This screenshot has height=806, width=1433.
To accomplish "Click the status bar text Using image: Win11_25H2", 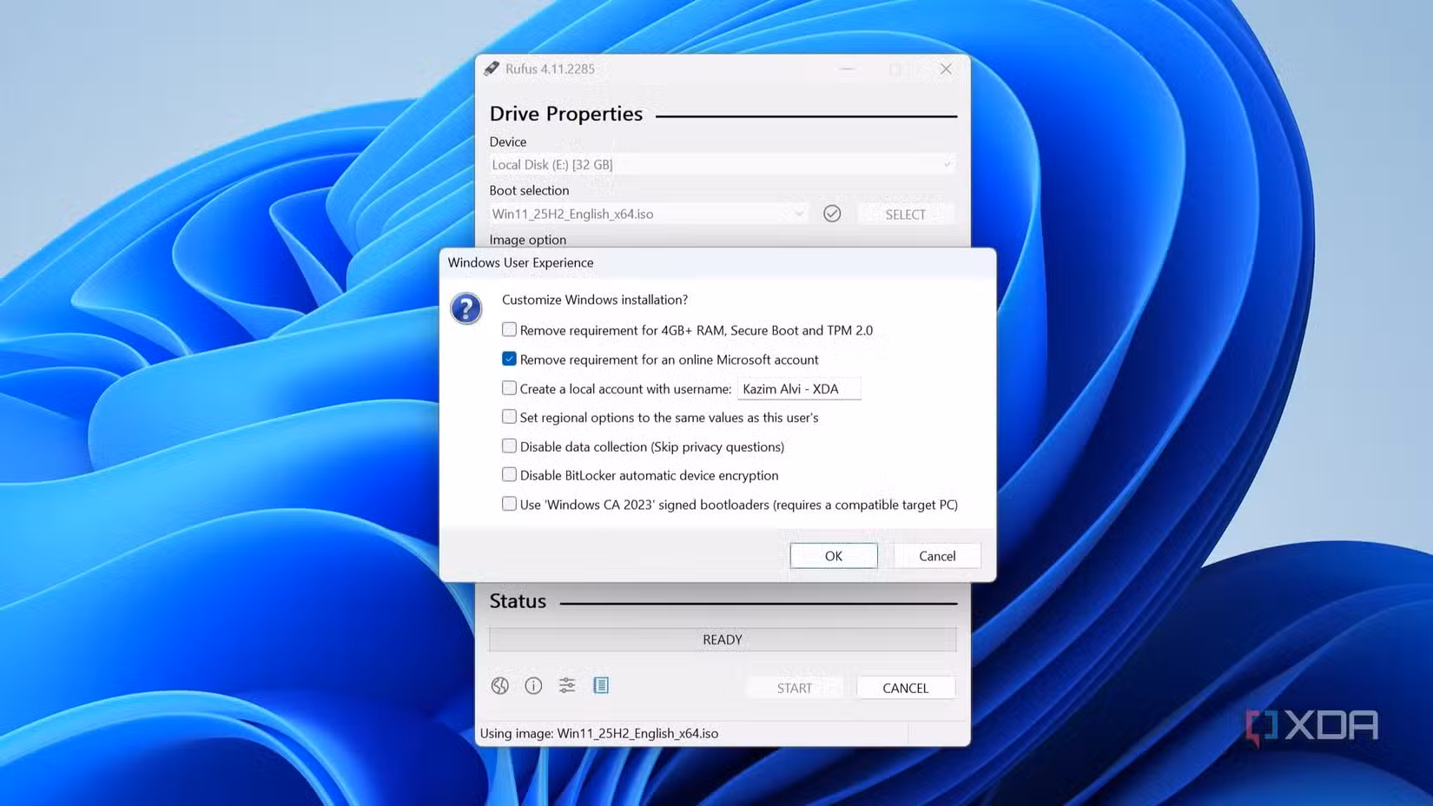I will click(x=599, y=733).
